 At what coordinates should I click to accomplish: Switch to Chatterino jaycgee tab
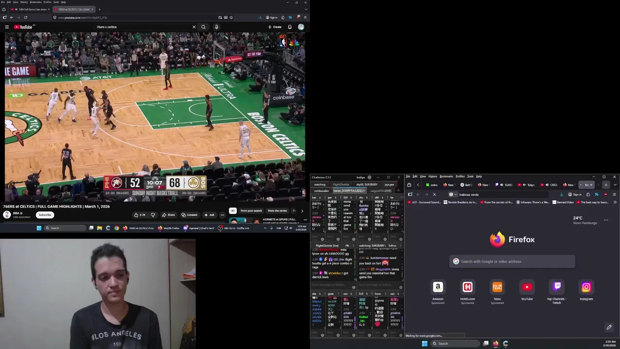pyautogui.click(x=389, y=185)
